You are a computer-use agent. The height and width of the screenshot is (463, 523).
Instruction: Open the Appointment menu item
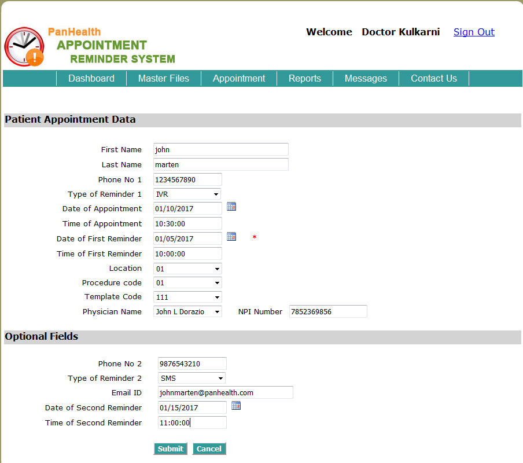(239, 79)
